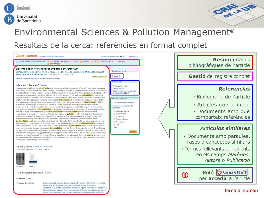The width and height of the screenshot is (264, 198).
Task: Open author link Peixoto, Raquel S
Action: (x=96, y=72)
